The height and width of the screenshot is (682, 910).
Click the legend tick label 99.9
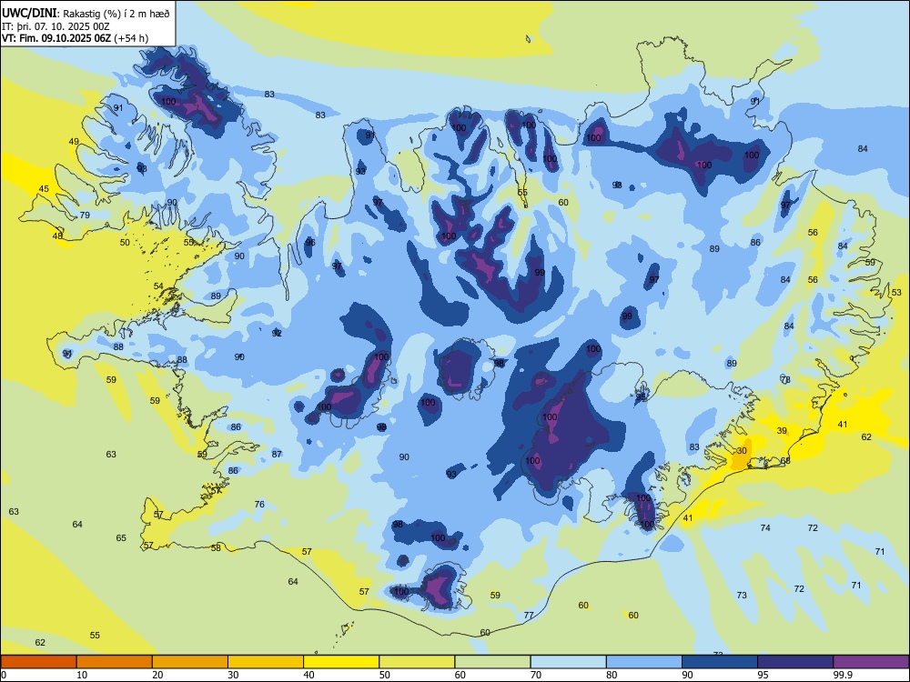coord(843,675)
